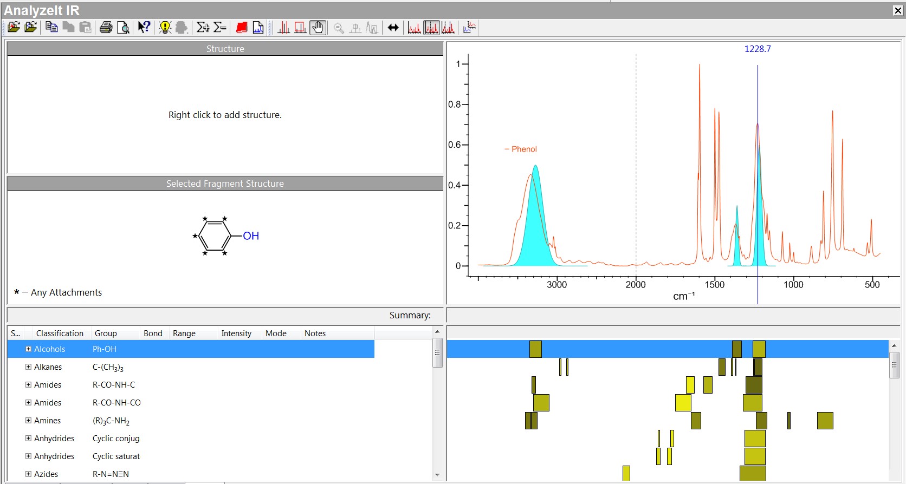
Task: Click the print icon in toolbar
Action: tap(106, 28)
